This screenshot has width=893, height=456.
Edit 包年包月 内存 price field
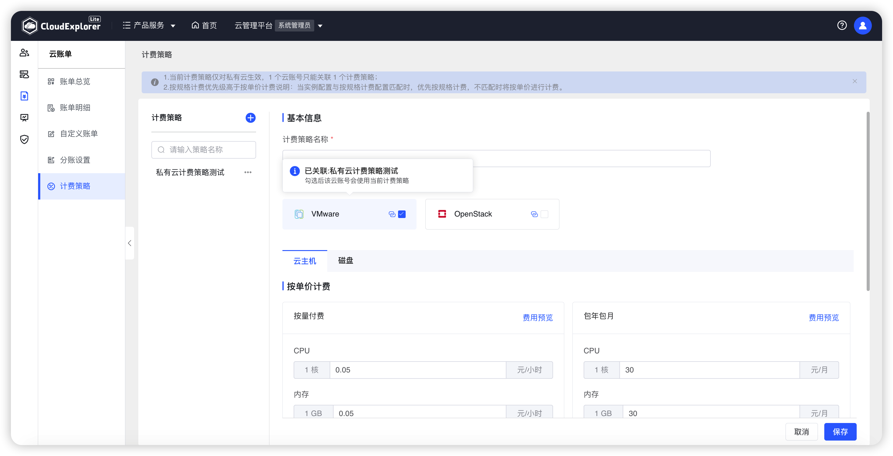coord(711,412)
